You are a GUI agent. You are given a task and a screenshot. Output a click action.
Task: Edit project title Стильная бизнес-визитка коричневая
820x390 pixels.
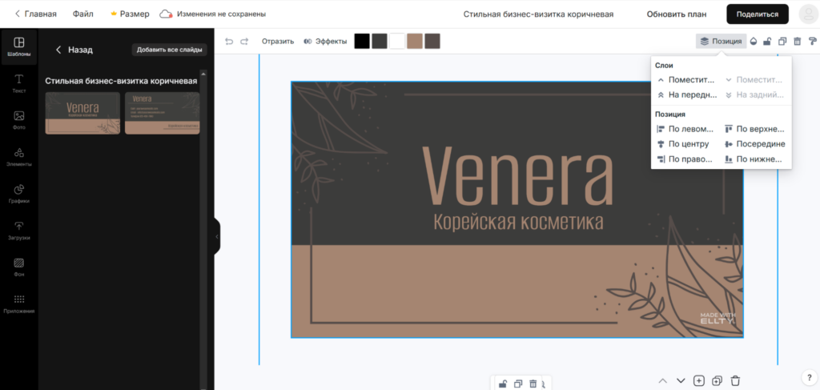pos(539,14)
